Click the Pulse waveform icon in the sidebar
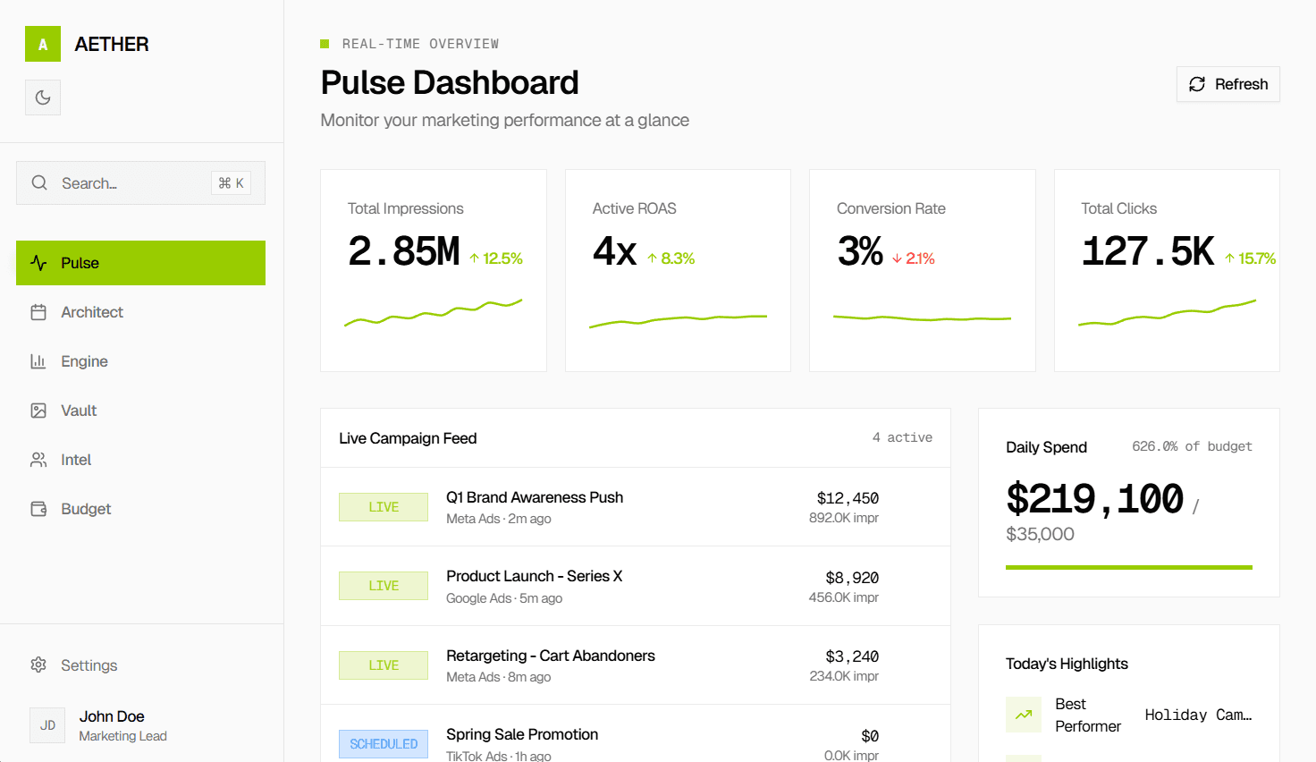Screen dimensions: 1316x762 (38, 263)
